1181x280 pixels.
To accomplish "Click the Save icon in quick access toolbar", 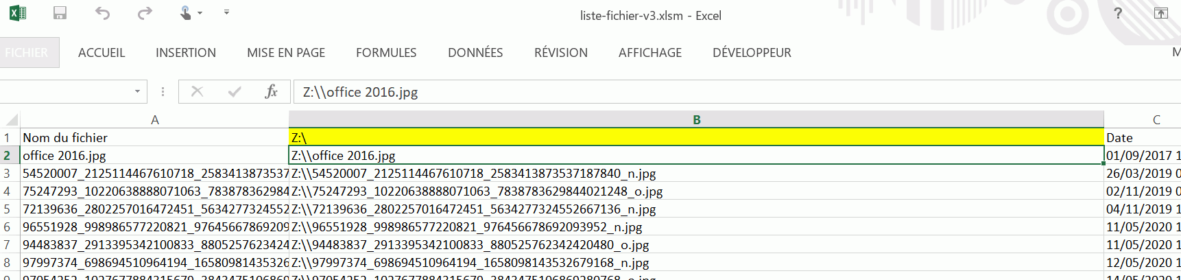I will pos(60,13).
